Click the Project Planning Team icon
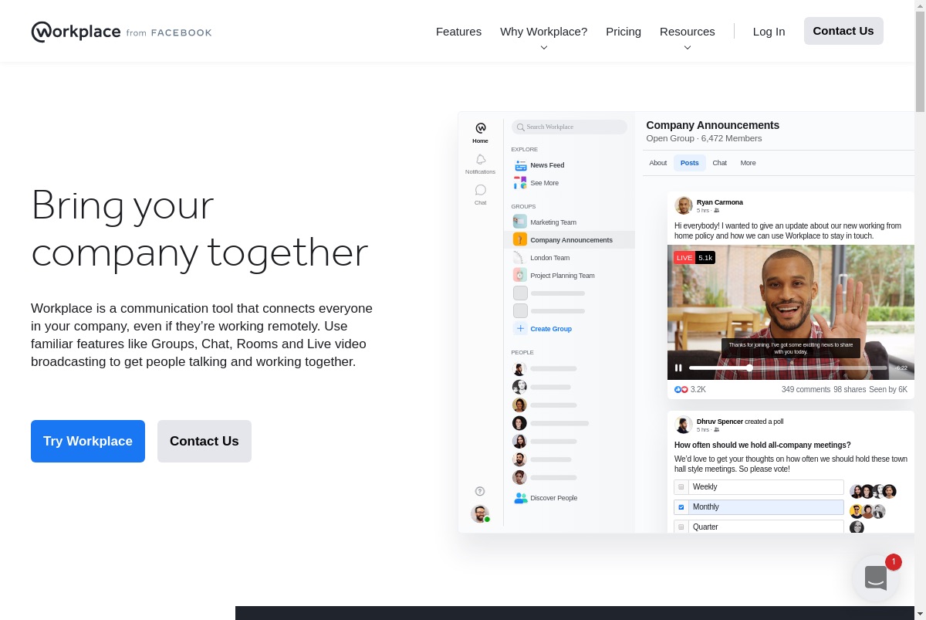Screen dimensions: 926x620 (520, 275)
